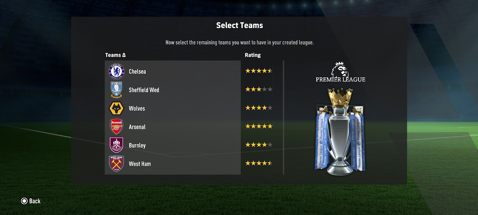Click the vertical scrollbar beside ratings

click(283, 117)
